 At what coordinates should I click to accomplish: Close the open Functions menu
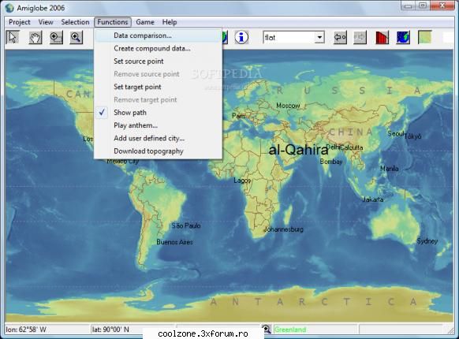tap(113, 22)
